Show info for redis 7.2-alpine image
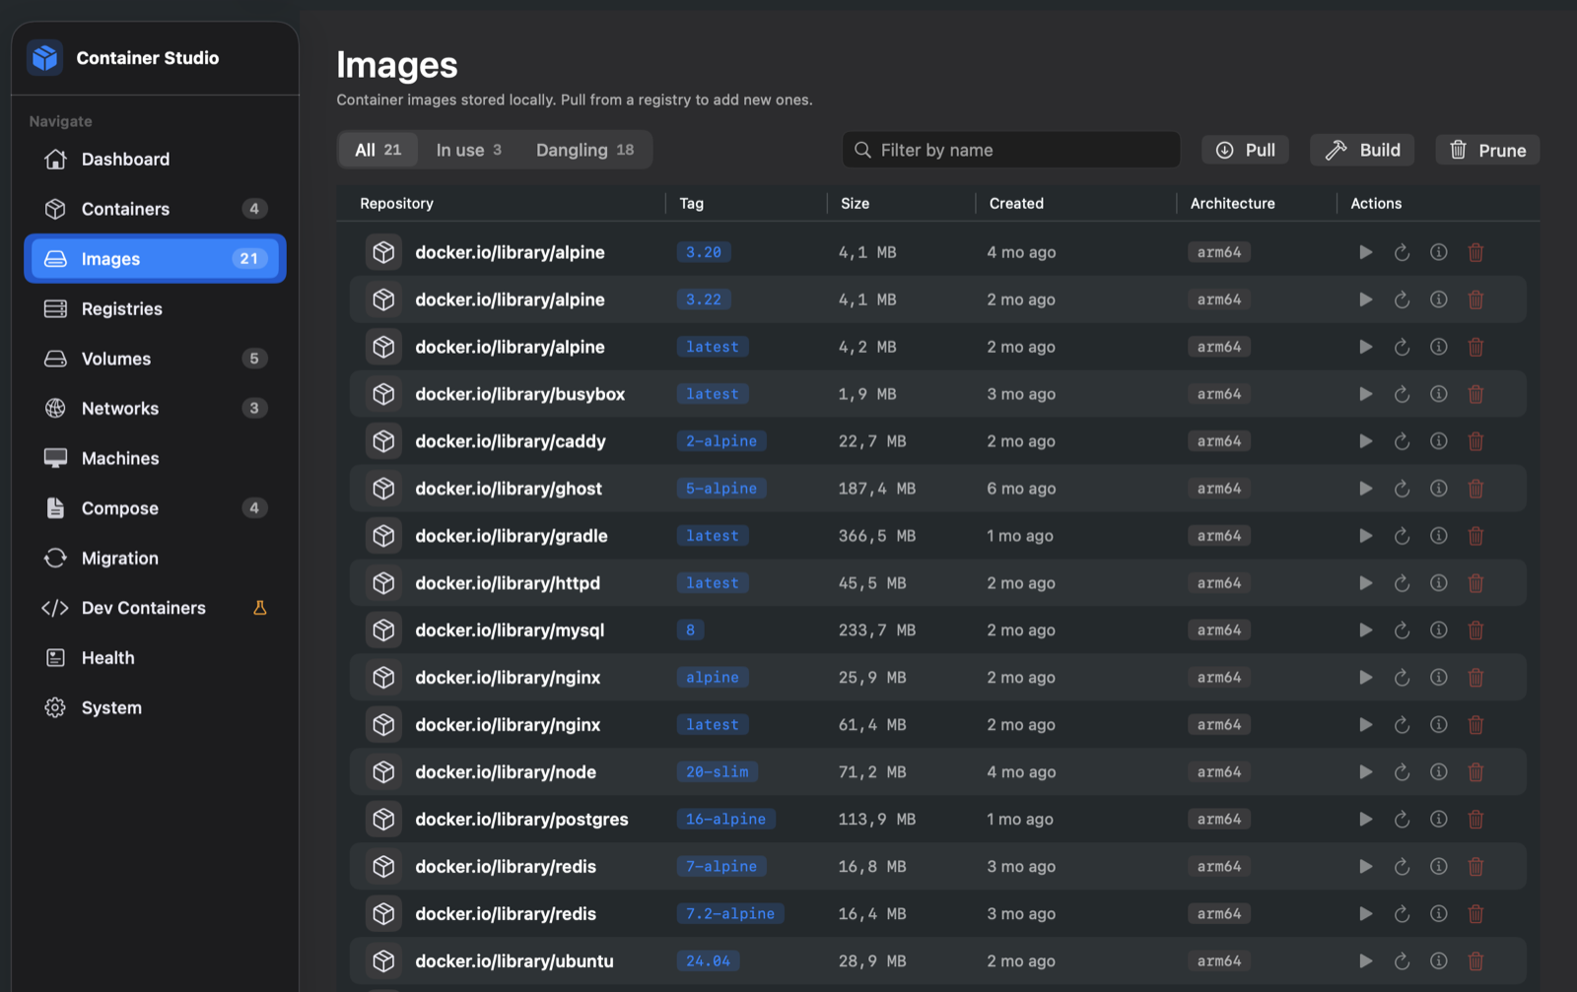The image size is (1577, 992). click(x=1439, y=914)
